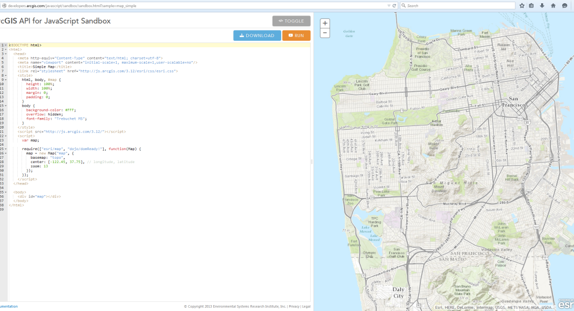Image resolution: width=574 pixels, height=311 pixels.
Task: Toggle the code panel with TOGGLE button
Action: click(291, 21)
